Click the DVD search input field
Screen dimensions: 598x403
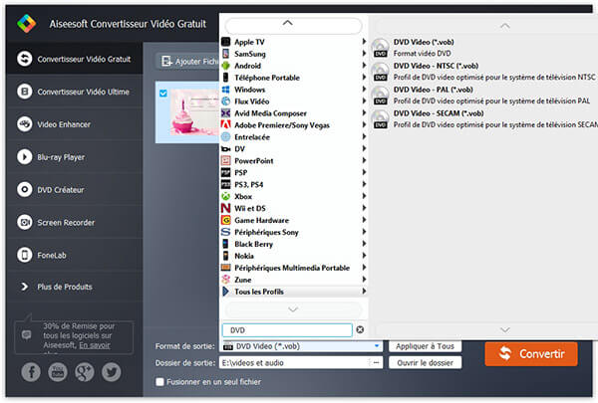pyautogui.click(x=286, y=329)
